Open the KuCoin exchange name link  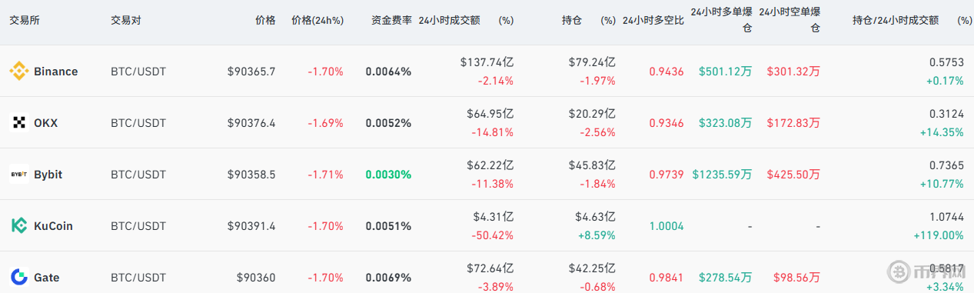53,226
